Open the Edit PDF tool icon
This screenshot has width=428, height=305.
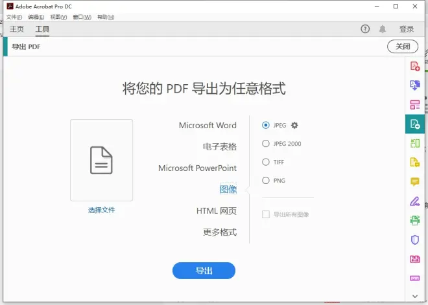click(x=415, y=104)
